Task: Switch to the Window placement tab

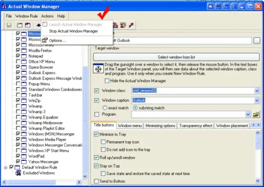Action: (232, 126)
